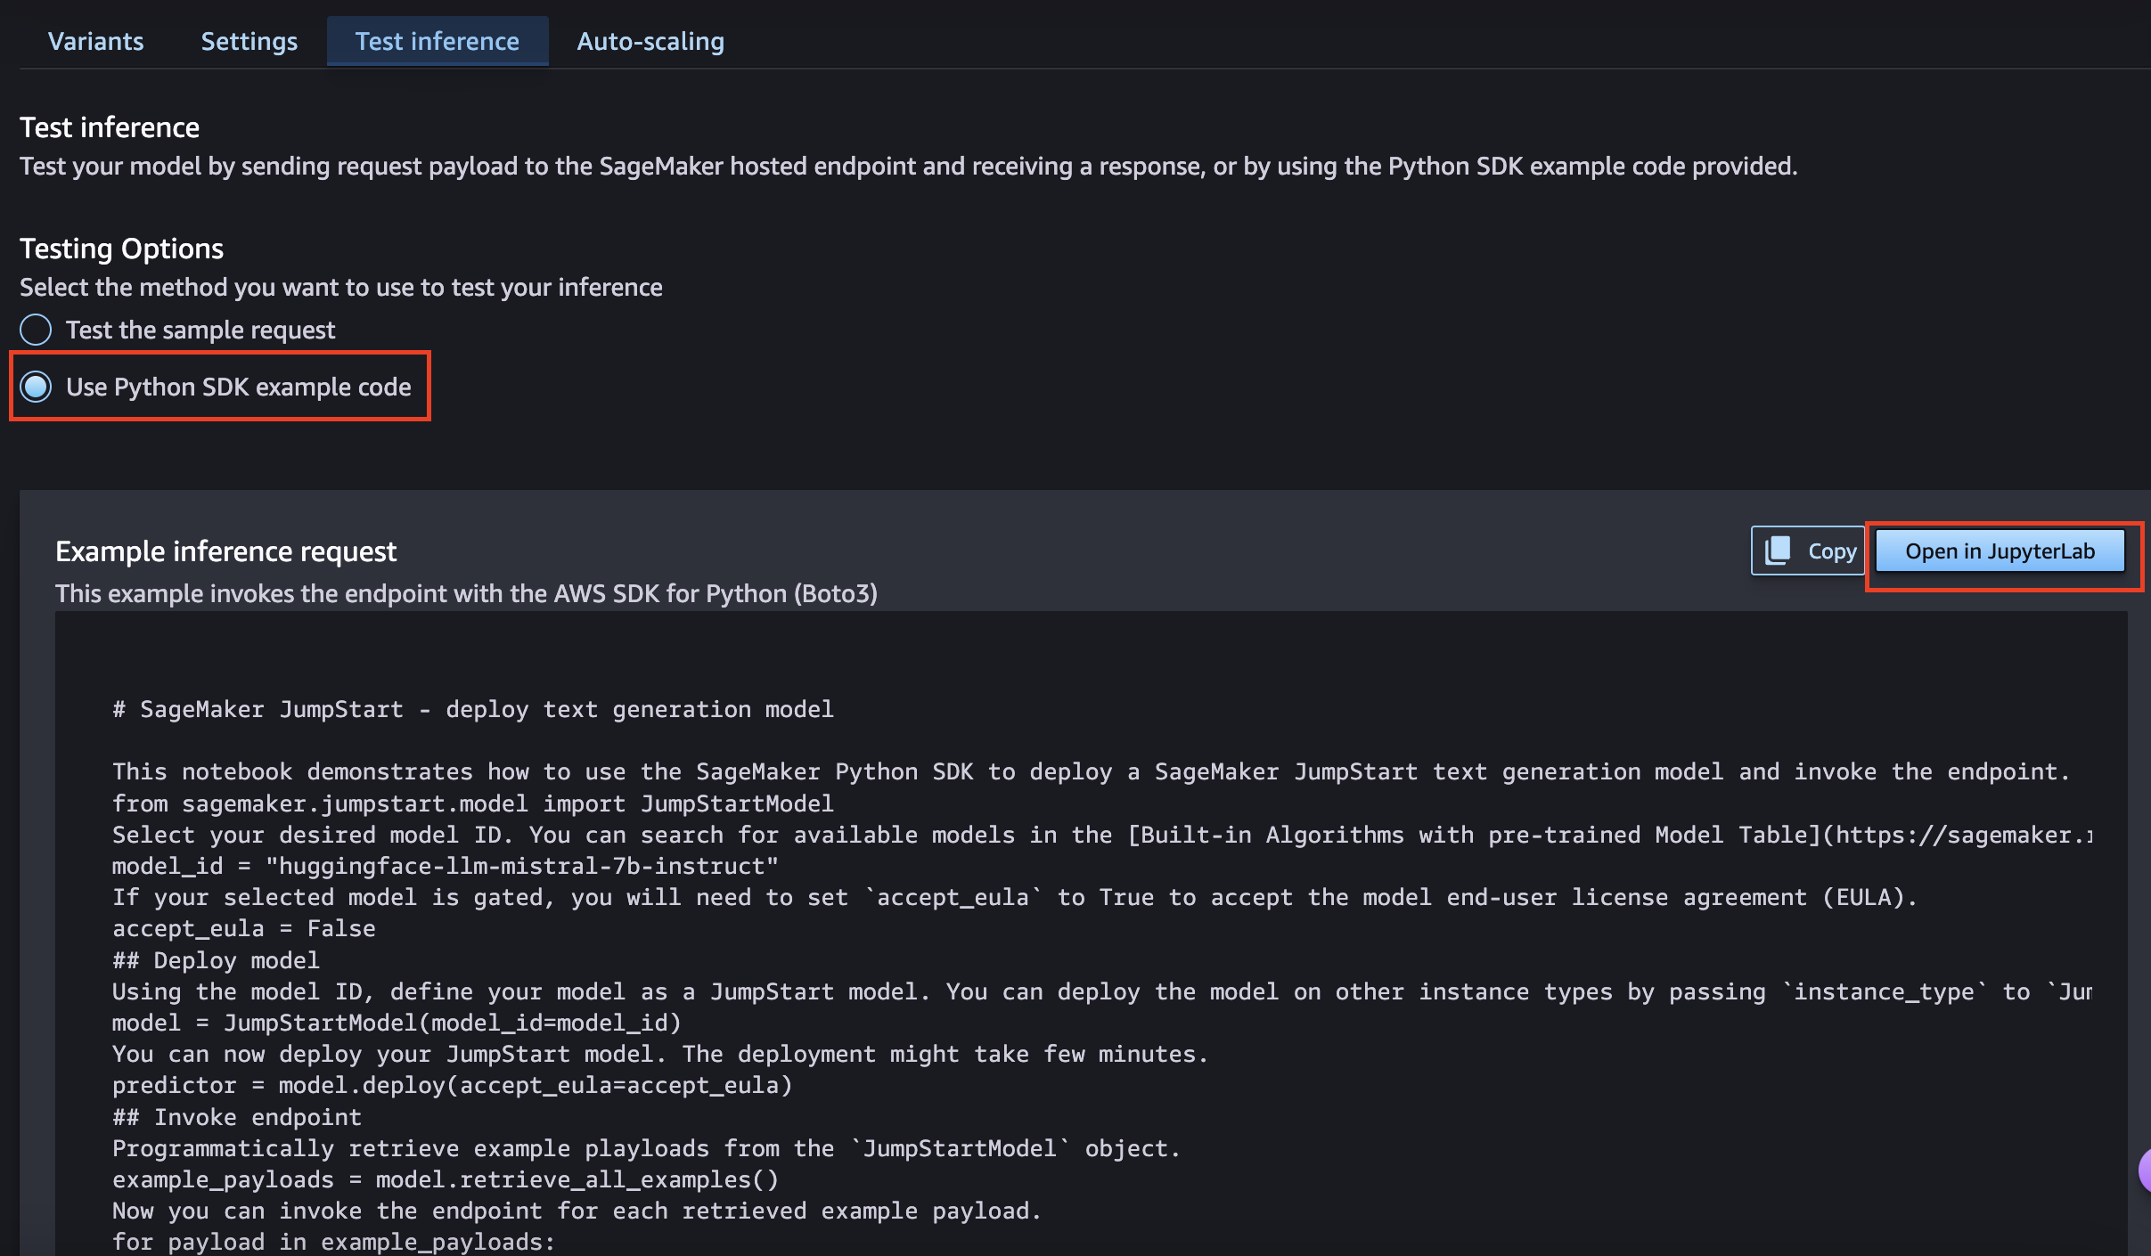Click the Example inference request heading

(x=225, y=551)
